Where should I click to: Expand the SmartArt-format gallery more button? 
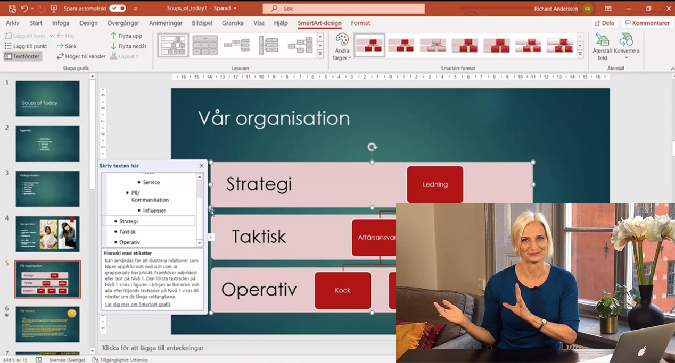pyautogui.click(x=580, y=54)
